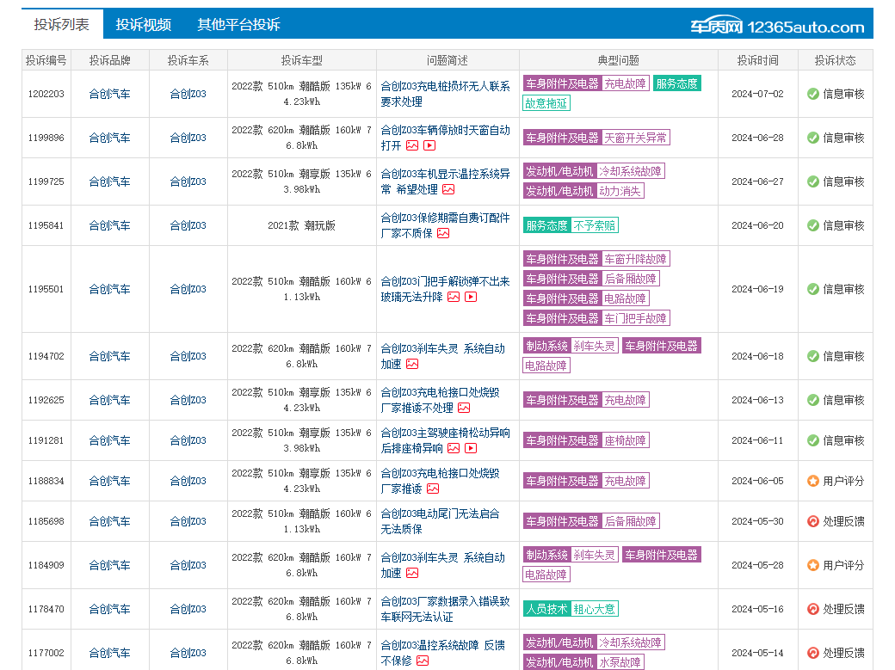
Task: Click 座椅故障 tag in row 1191281
Action: (x=625, y=440)
